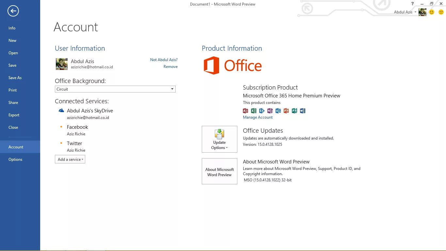This screenshot has height=251, width=446.
Task: Click About Microsoft Word Preview button
Action: (x=219, y=171)
